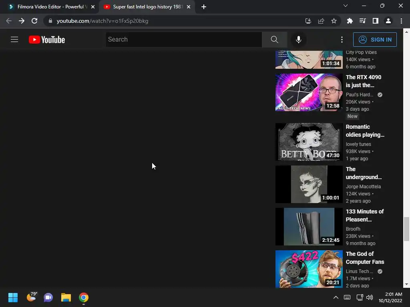Click the page scrollbar thumb
Screen dimensions: 410x307
click(x=407, y=229)
